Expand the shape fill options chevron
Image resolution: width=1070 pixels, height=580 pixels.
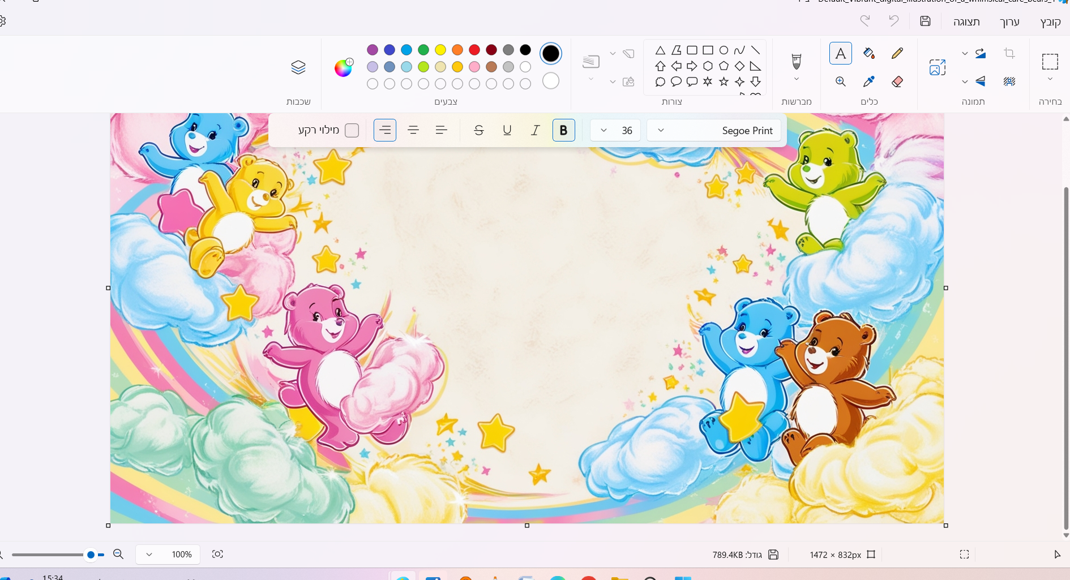click(613, 81)
